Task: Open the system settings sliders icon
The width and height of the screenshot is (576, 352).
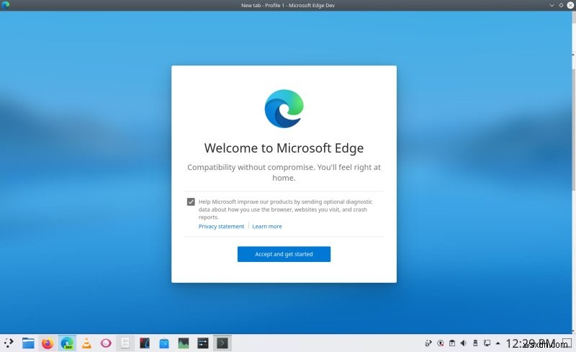Action: 203,343
